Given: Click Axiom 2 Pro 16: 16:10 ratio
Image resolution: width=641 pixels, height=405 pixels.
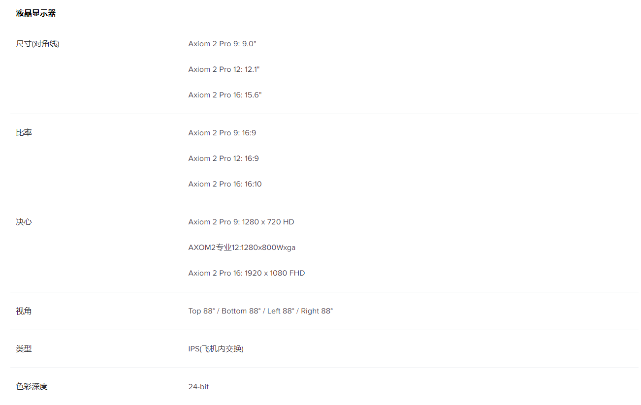Looking at the screenshot, I should pyautogui.click(x=225, y=184).
